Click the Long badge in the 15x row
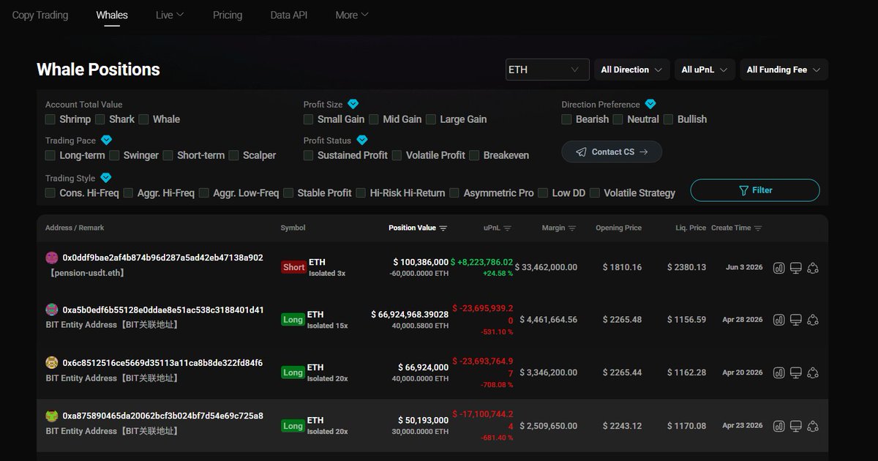Image resolution: width=878 pixels, height=461 pixels. click(x=293, y=320)
